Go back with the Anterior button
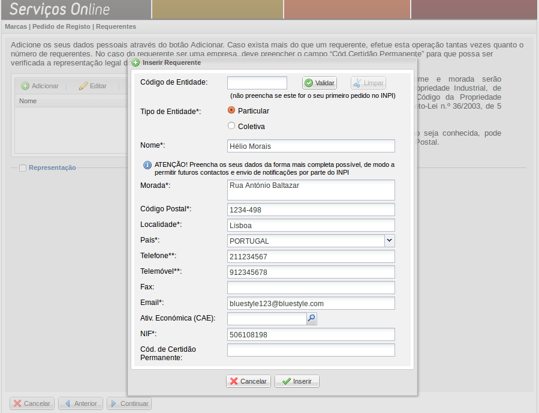This screenshot has width=539, height=413. coord(80,403)
